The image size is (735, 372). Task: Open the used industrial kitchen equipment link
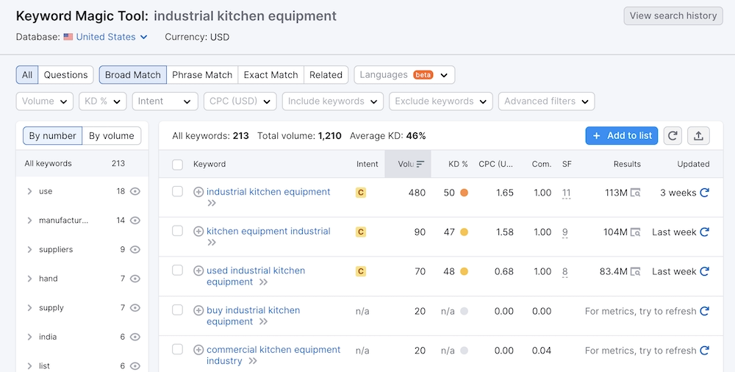pyautogui.click(x=256, y=276)
